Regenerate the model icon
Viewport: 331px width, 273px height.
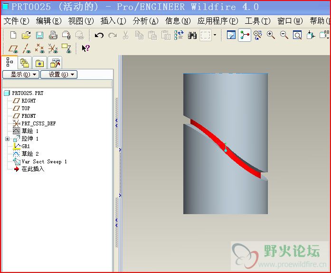click(179, 35)
